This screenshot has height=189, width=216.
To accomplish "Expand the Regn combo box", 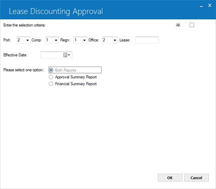I will click(80, 40).
